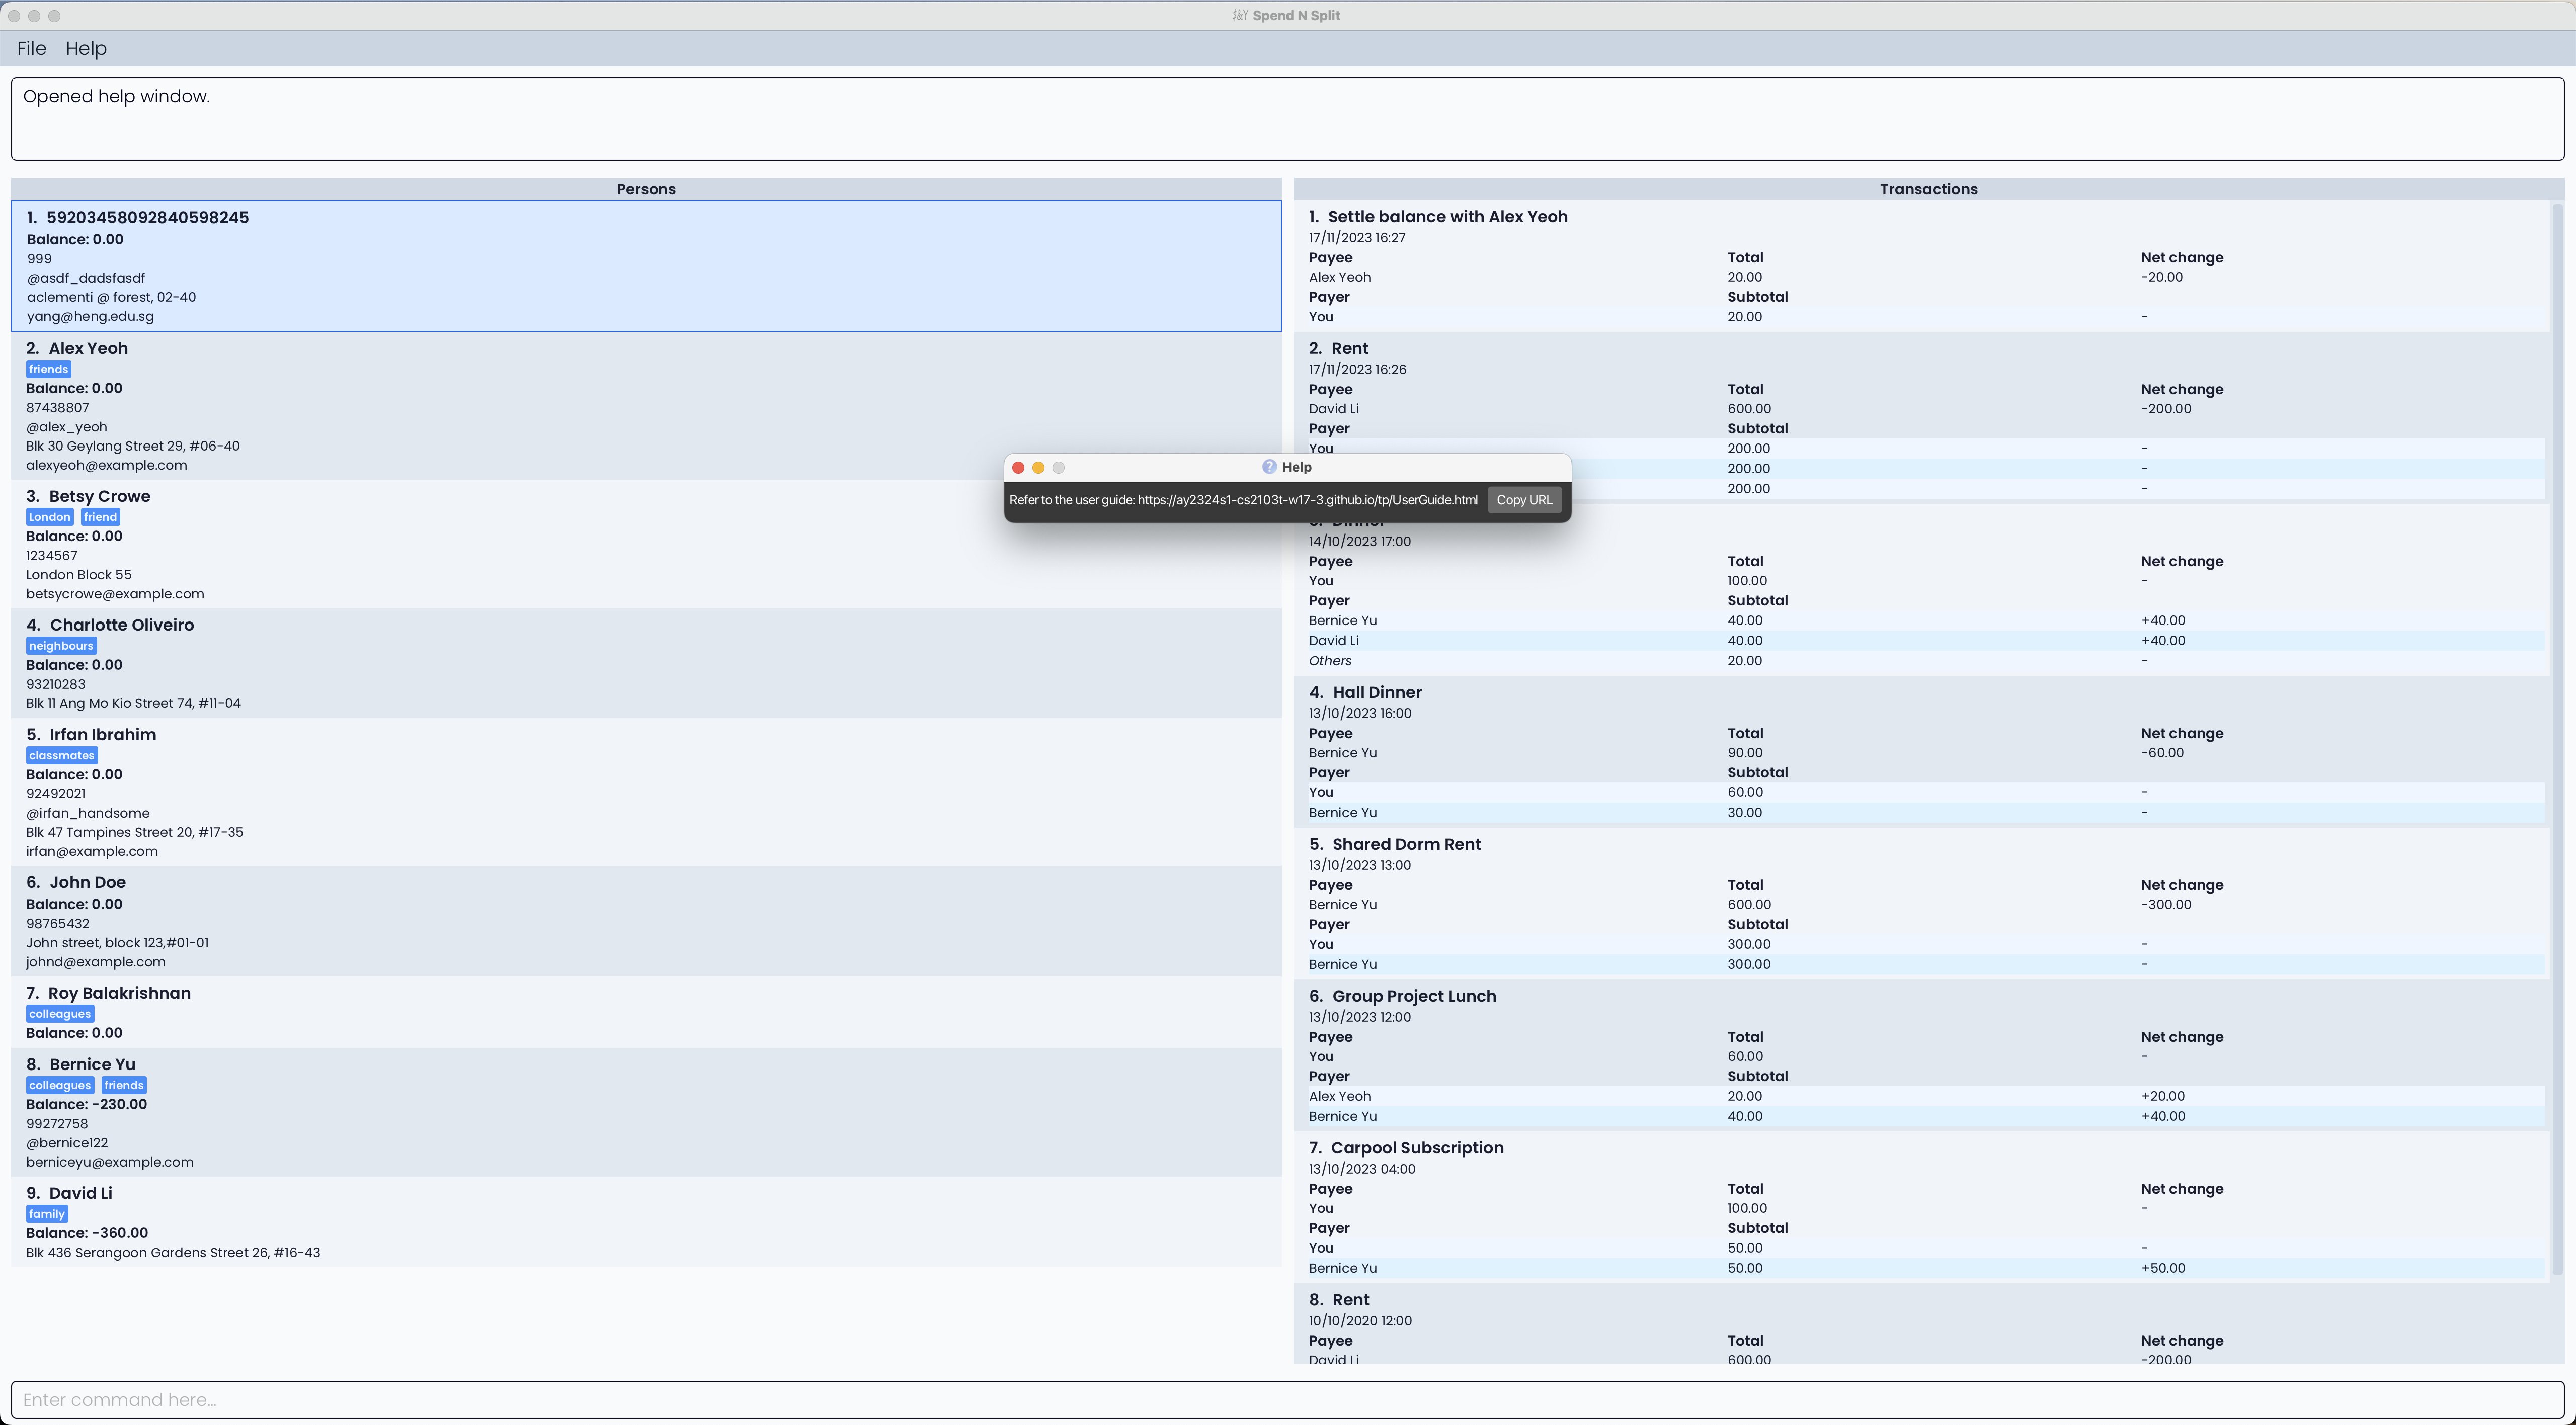The height and width of the screenshot is (1425, 2576).
Task: Select transaction '8. Rent'
Action: pos(1921,1324)
